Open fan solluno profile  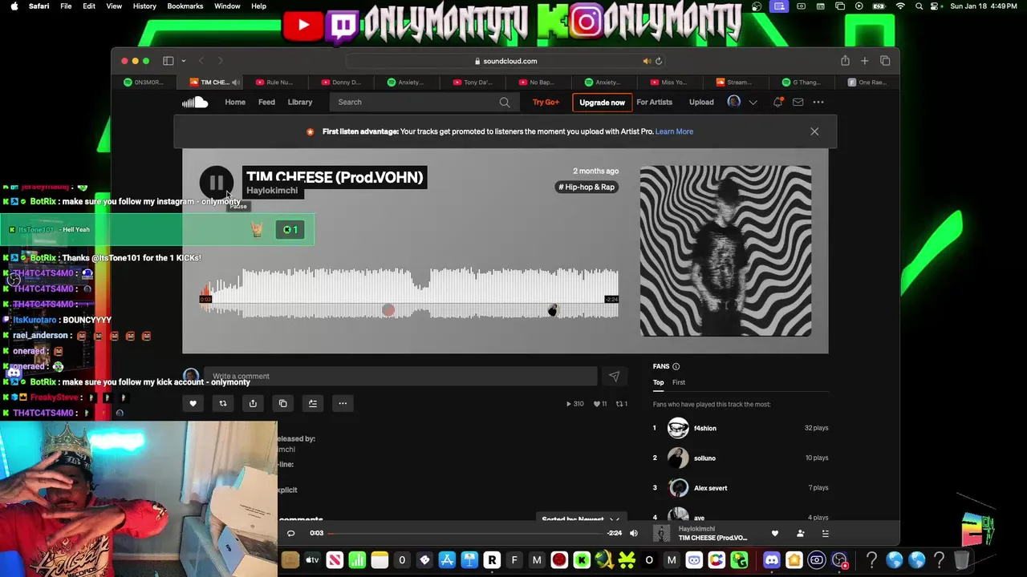(704, 458)
